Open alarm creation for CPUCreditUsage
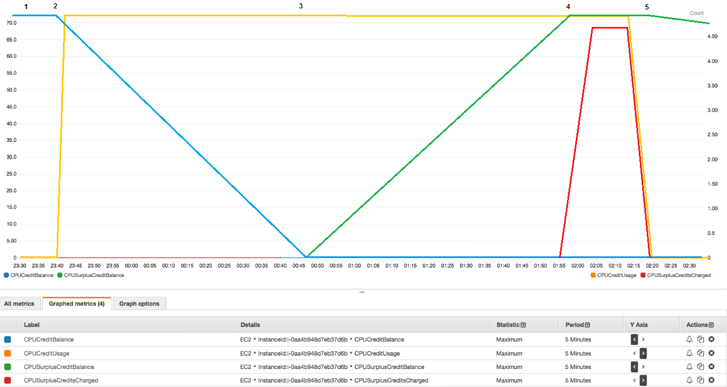The height and width of the screenshot is (387, 727). click(689, 353)
